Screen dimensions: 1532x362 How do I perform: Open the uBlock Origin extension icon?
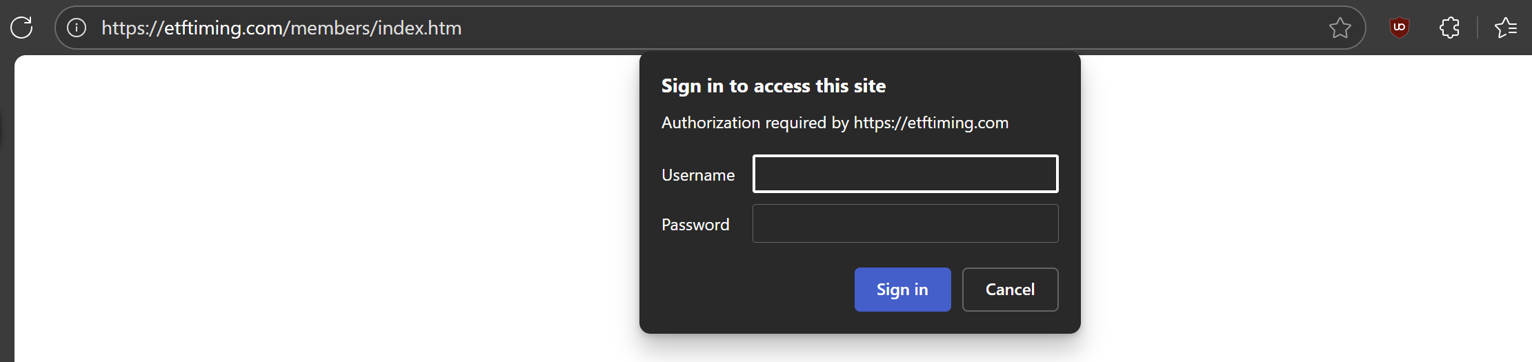pyautogui.click(x=1399, y=28)
